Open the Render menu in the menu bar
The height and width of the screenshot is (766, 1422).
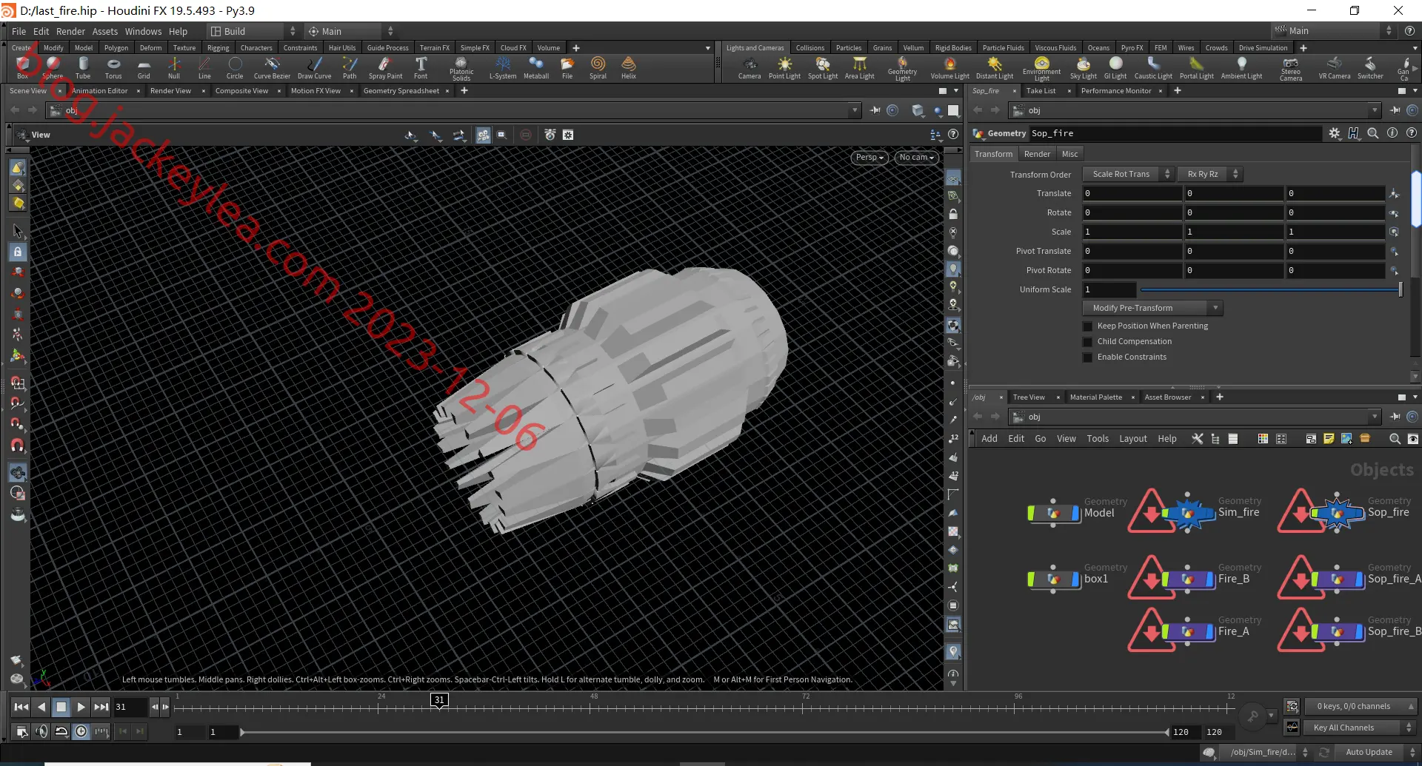coord(70,31)
